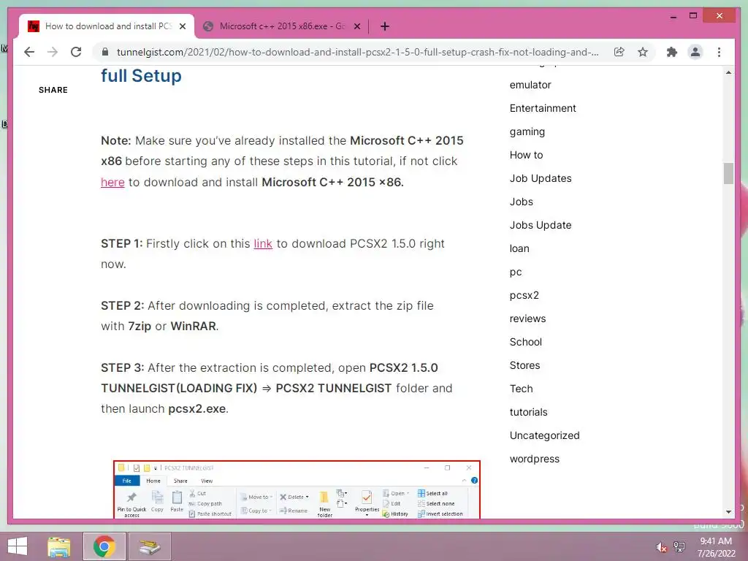Switch to the Microsoft c++ 2015 x86.exe tab
This screenshot has width=748, height=561.
tap(281, 26)
